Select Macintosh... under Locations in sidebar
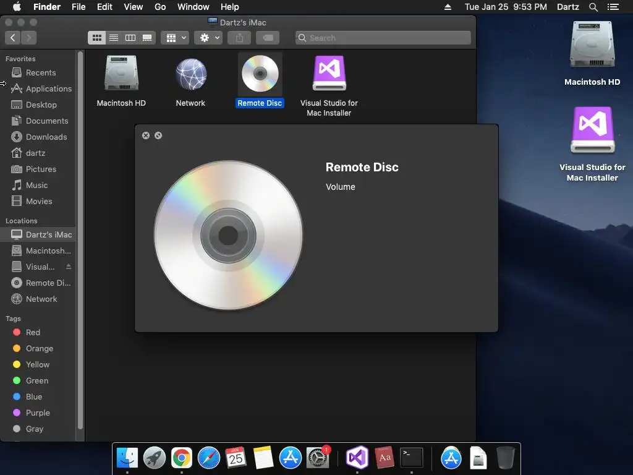Image resolution: width=633 pixels, height=475 pixels. 38,251
